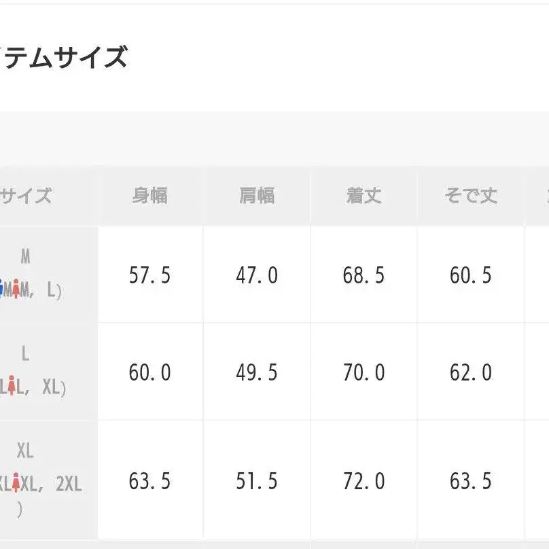The image size is (549, 549).
Task: Click the 49.5 shoulder width cell
Action: [x=257, y=372]
